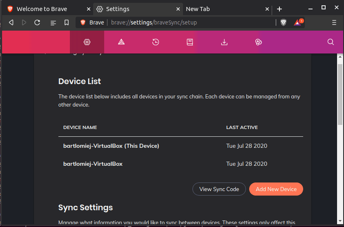Open the Settings gear in the pink toolbar
The height and width of the screenshot is (227, 344).
click(87, 42)
